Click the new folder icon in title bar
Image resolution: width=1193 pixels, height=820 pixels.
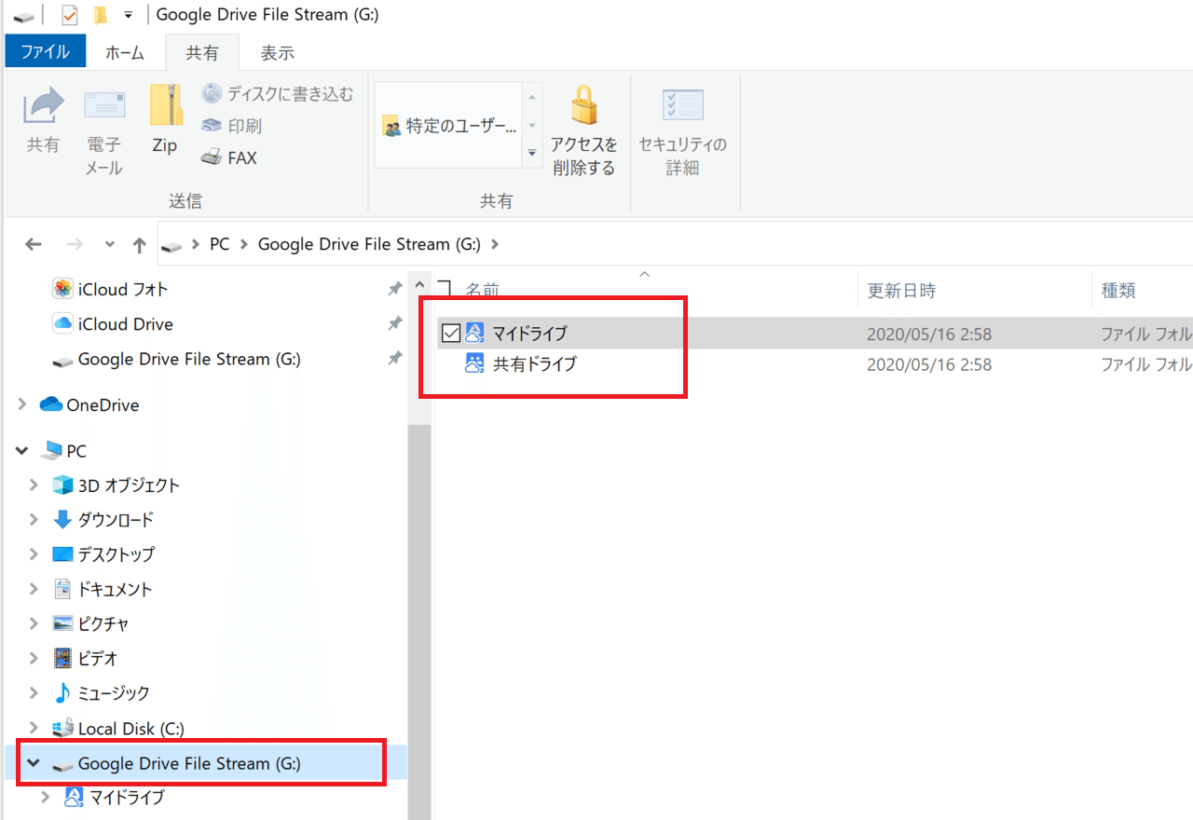pos(100,15)
